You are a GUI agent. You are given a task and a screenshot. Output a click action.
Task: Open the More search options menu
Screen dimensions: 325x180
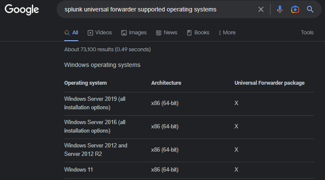(227, 33)
